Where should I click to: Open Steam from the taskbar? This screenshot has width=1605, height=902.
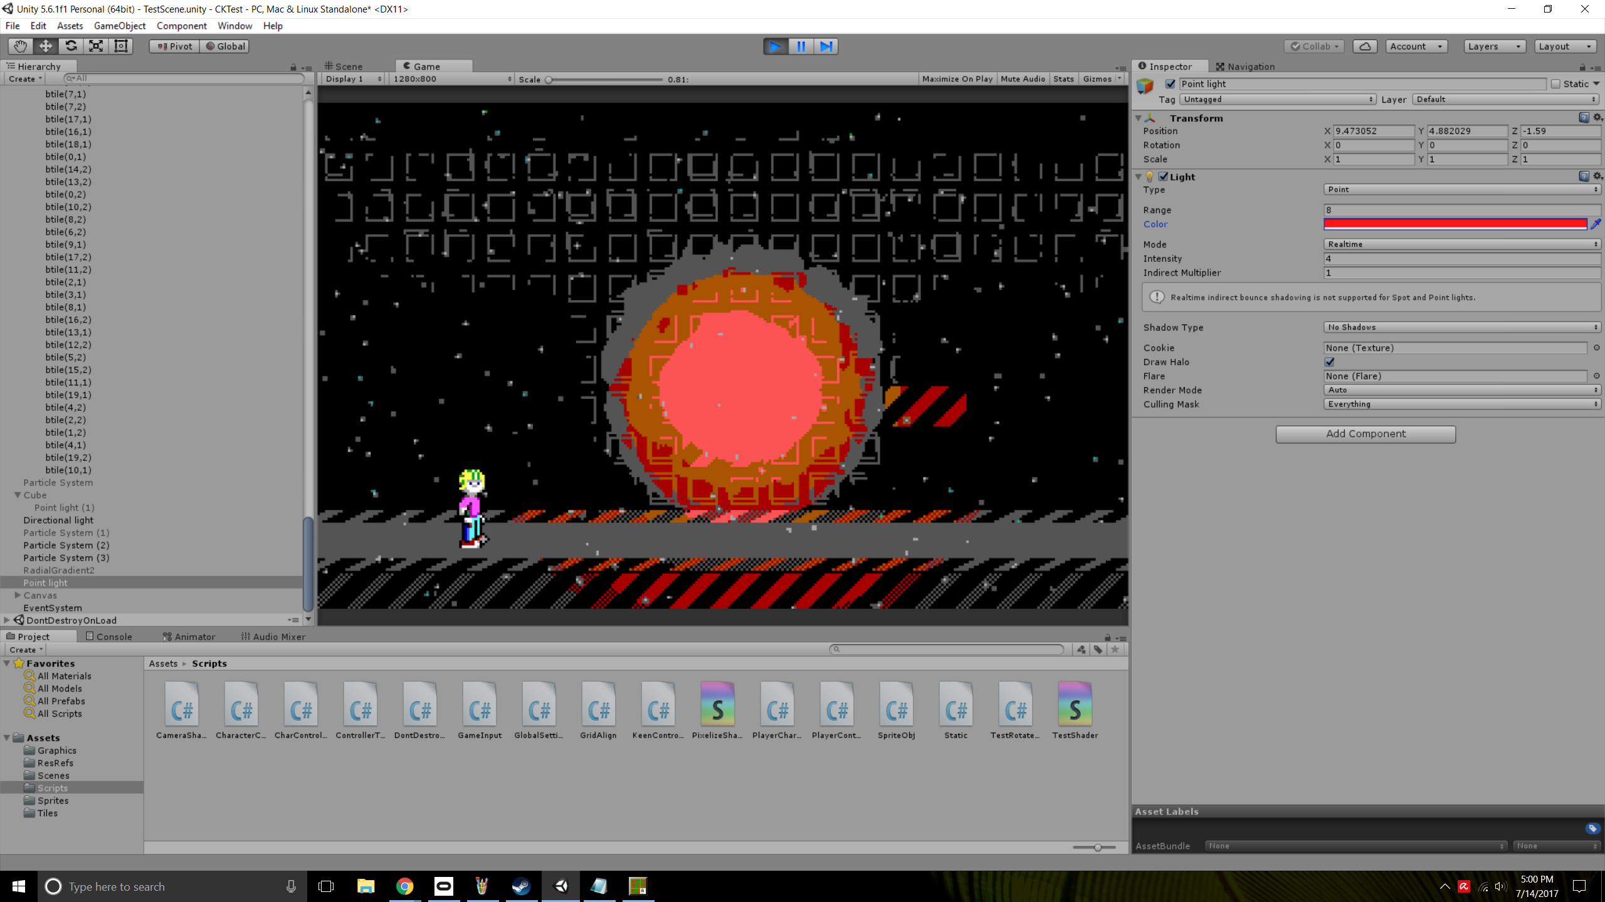tap(522, 886)
